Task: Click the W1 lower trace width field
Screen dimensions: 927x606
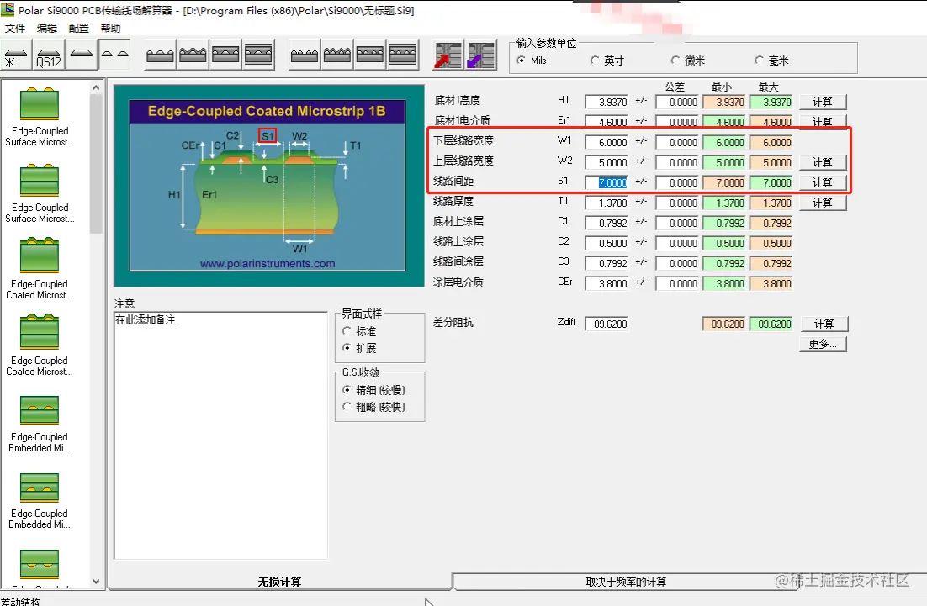Action: [607, 142]
